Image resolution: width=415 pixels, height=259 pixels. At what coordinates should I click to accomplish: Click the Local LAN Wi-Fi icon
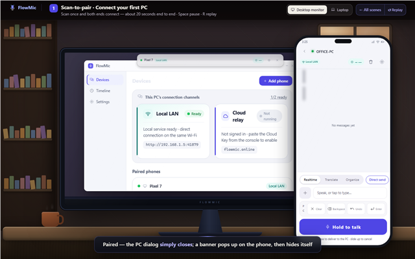pyautogui.click(x=148, y=114)
